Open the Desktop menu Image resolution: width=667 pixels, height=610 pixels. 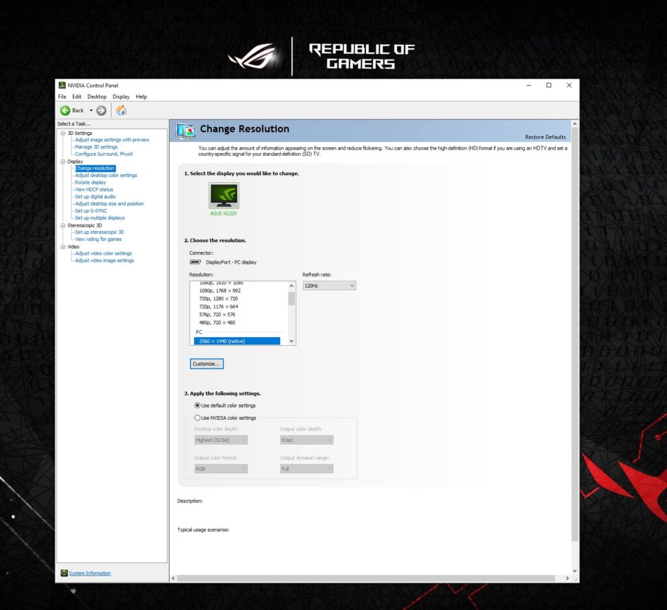[97, 96]
